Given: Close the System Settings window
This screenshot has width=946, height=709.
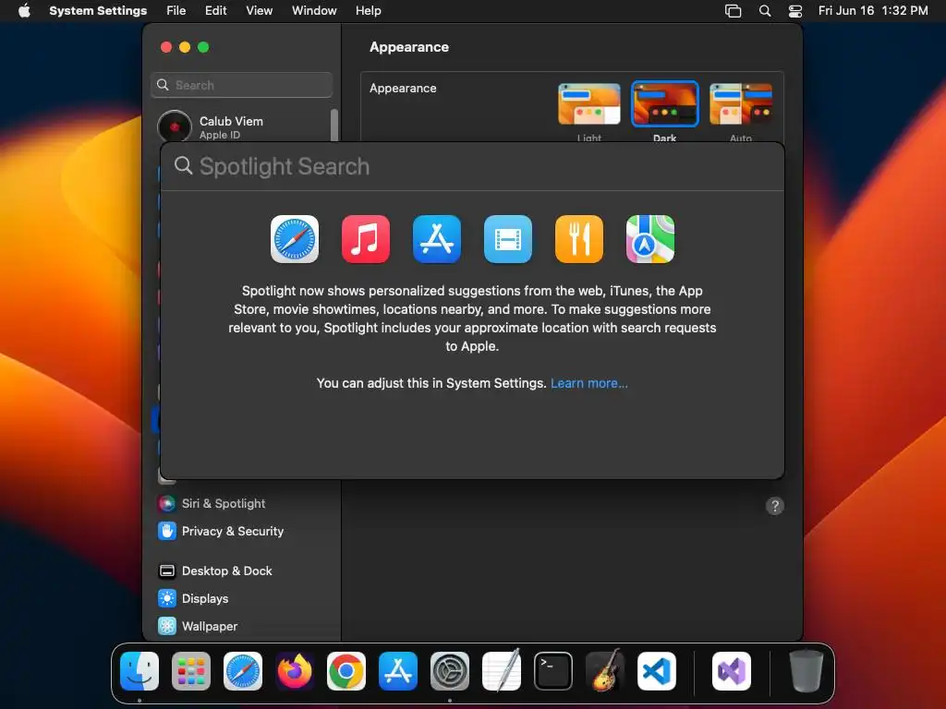Looking at the screenshot, I should 166,47.
